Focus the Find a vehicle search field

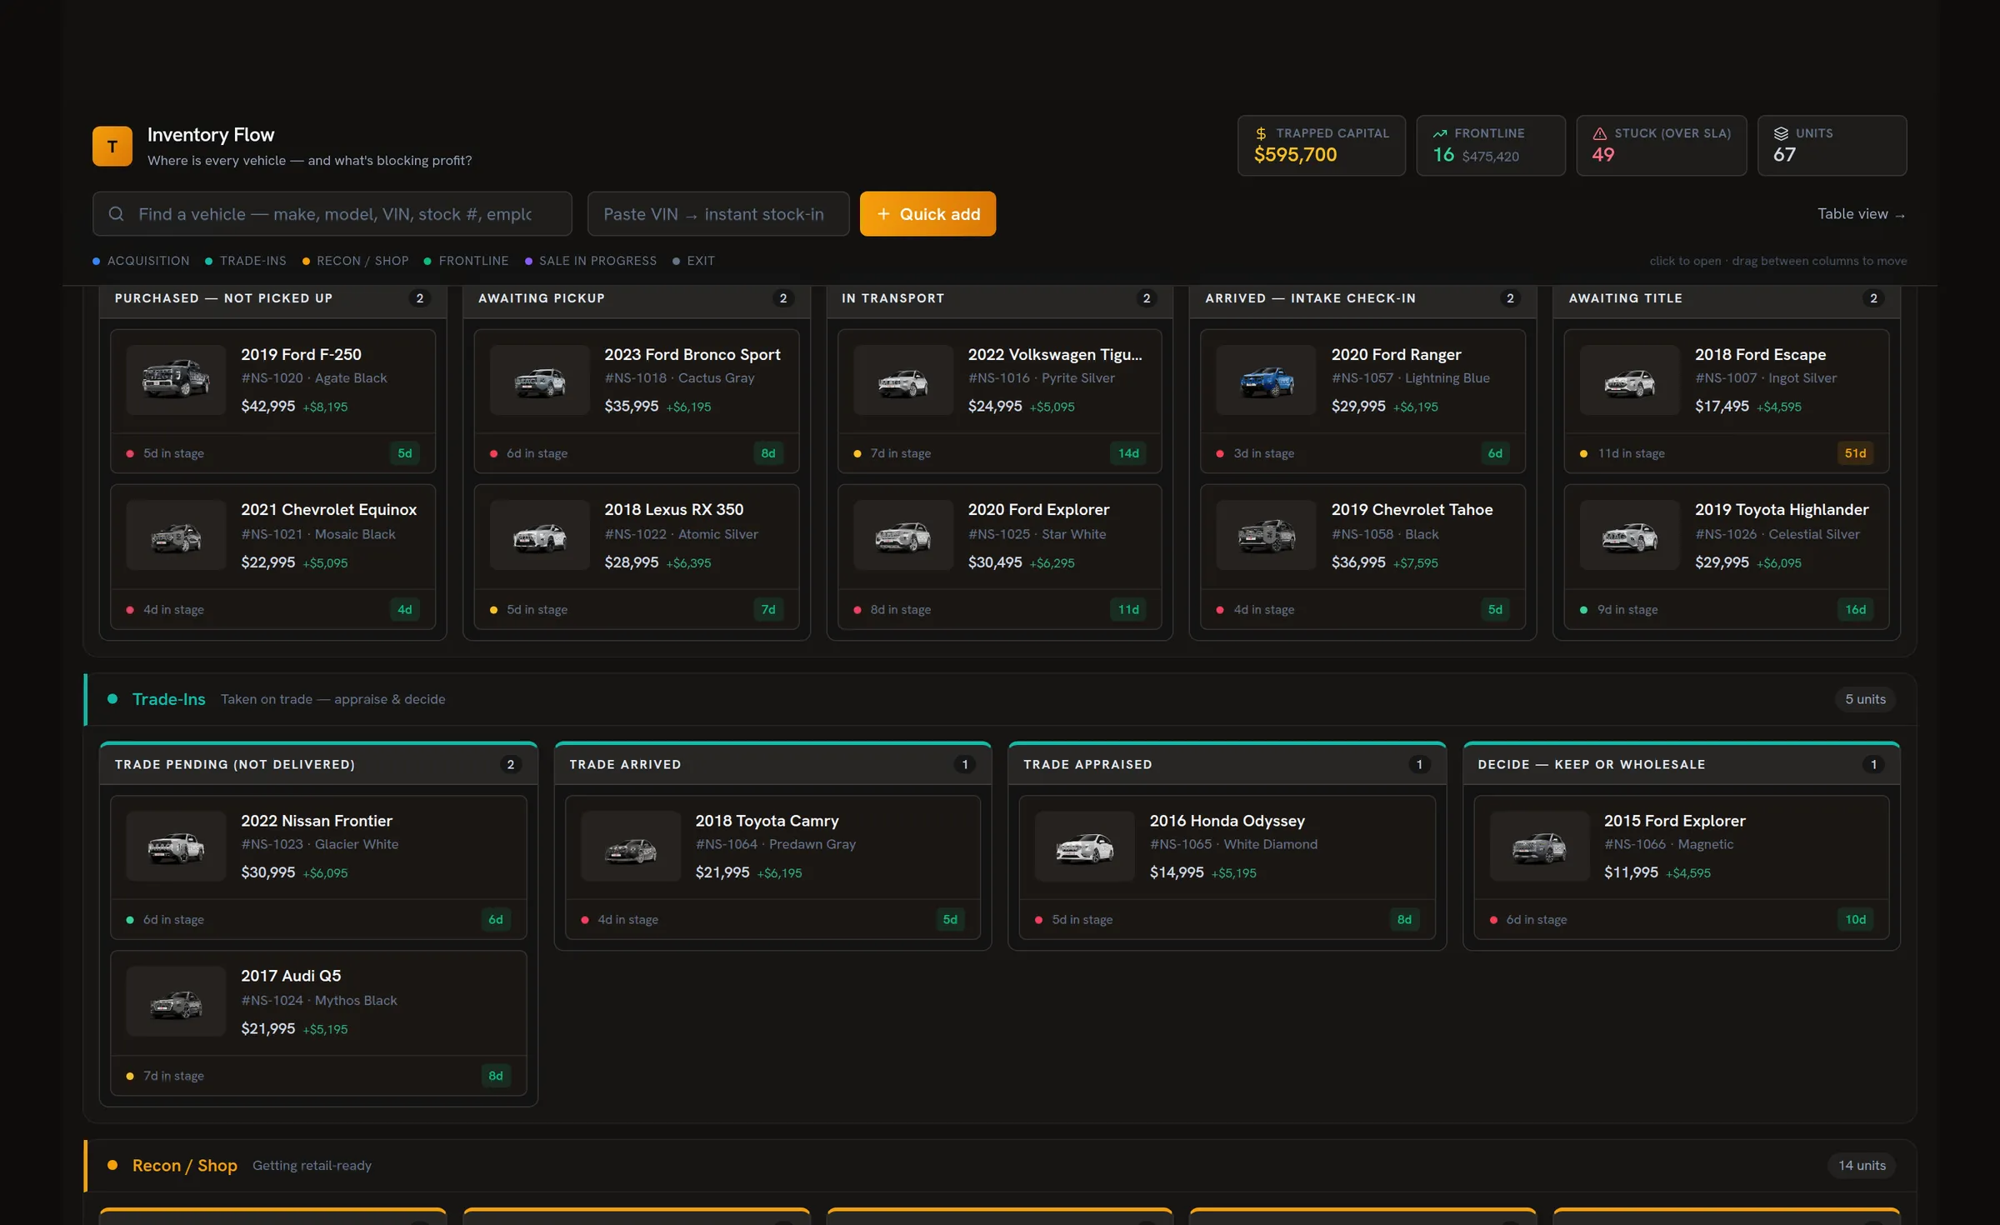click(x=332, y=214)
